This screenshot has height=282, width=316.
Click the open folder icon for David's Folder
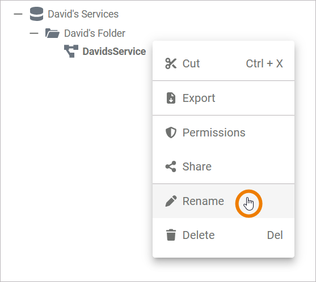(52, 33)
